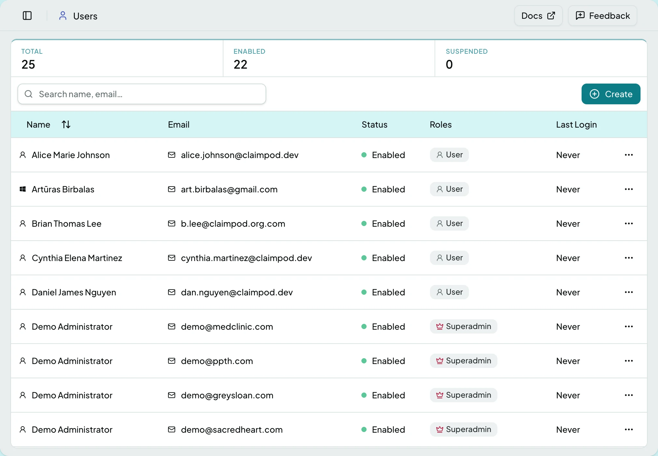Image resolution: width=658 pixels, height=456 pixels.
Task: Click email demo@sacredheart.com
Action: (232, 429)
